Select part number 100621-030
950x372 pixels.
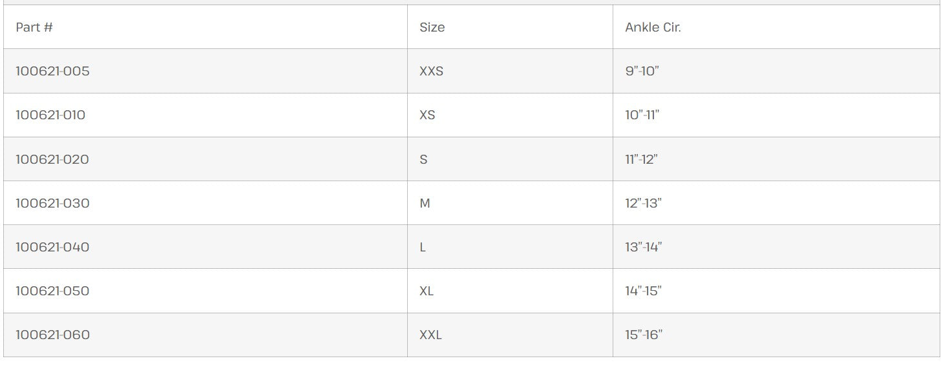52,203
